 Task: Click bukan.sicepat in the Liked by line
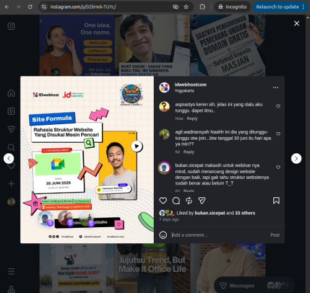(x=210, y=213)
